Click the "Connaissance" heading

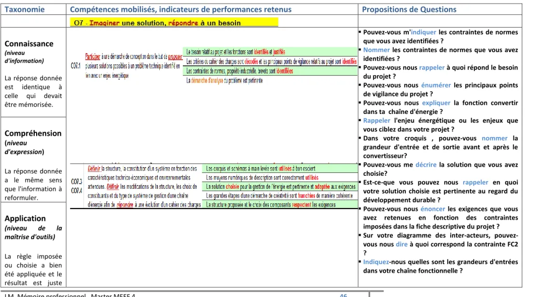pos(29,44)
